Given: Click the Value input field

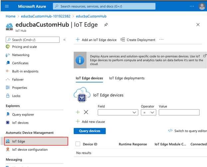Looking at the screenshot, I should [179, 112].
